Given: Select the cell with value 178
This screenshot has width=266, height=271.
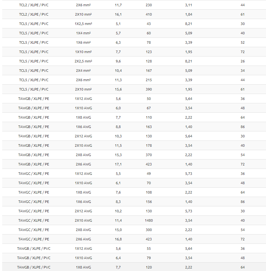Looking at the screenshot, I should coord(149,145).
